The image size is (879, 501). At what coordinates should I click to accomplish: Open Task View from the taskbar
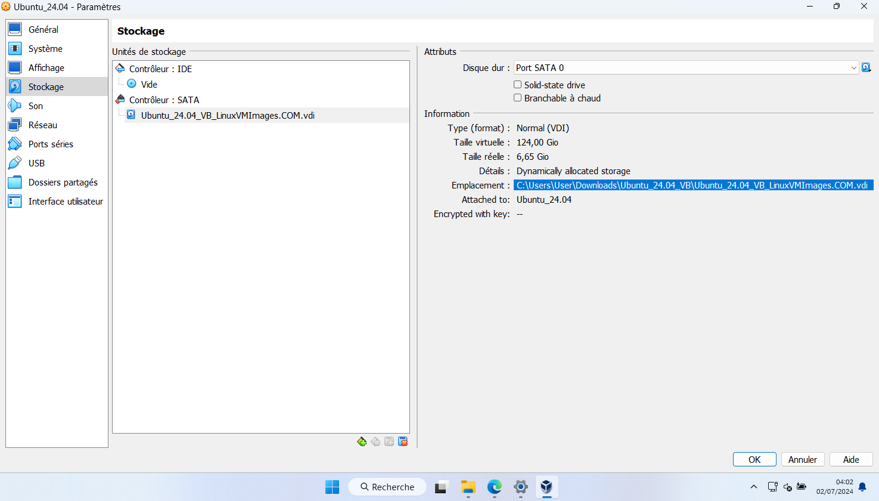pos(441,487)
